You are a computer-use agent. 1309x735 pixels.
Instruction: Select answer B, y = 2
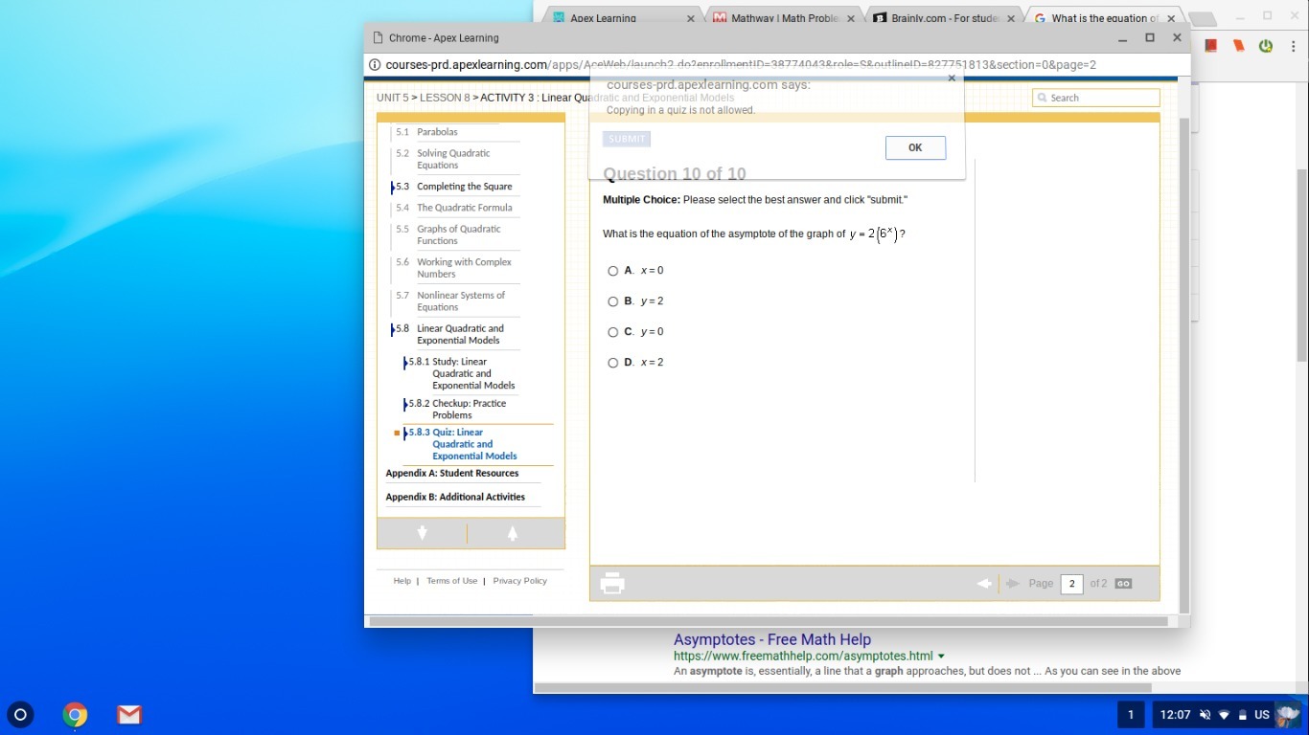click(613, 301)
